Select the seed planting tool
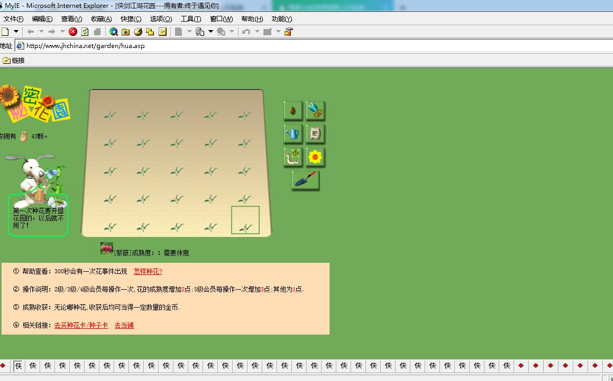 [x=293, y=111]
